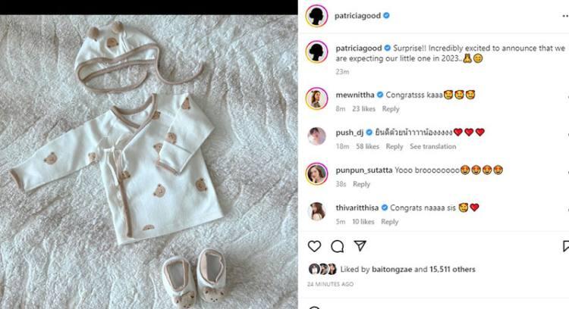Viewport: 569px width, 309px height.
Task: View mewnittha's profile avatar
Action: pyautogui.click(x=316, y=98)
